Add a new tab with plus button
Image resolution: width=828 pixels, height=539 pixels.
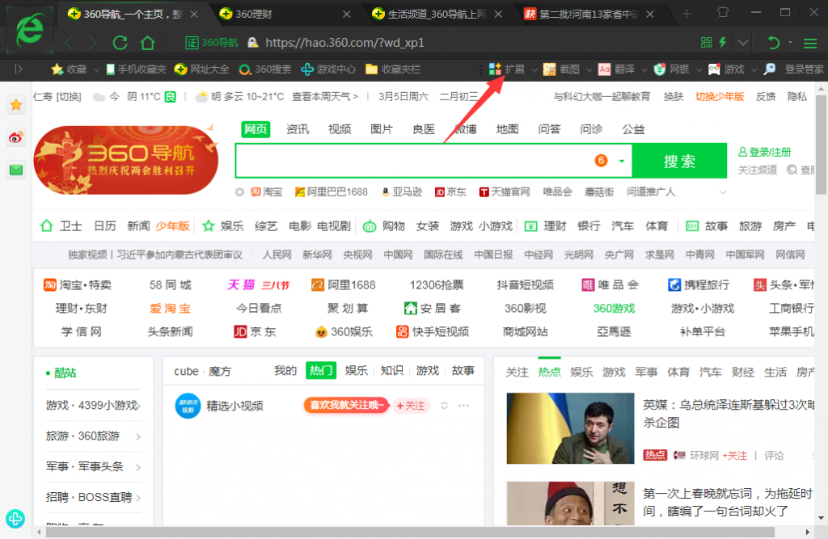(686, 14)
